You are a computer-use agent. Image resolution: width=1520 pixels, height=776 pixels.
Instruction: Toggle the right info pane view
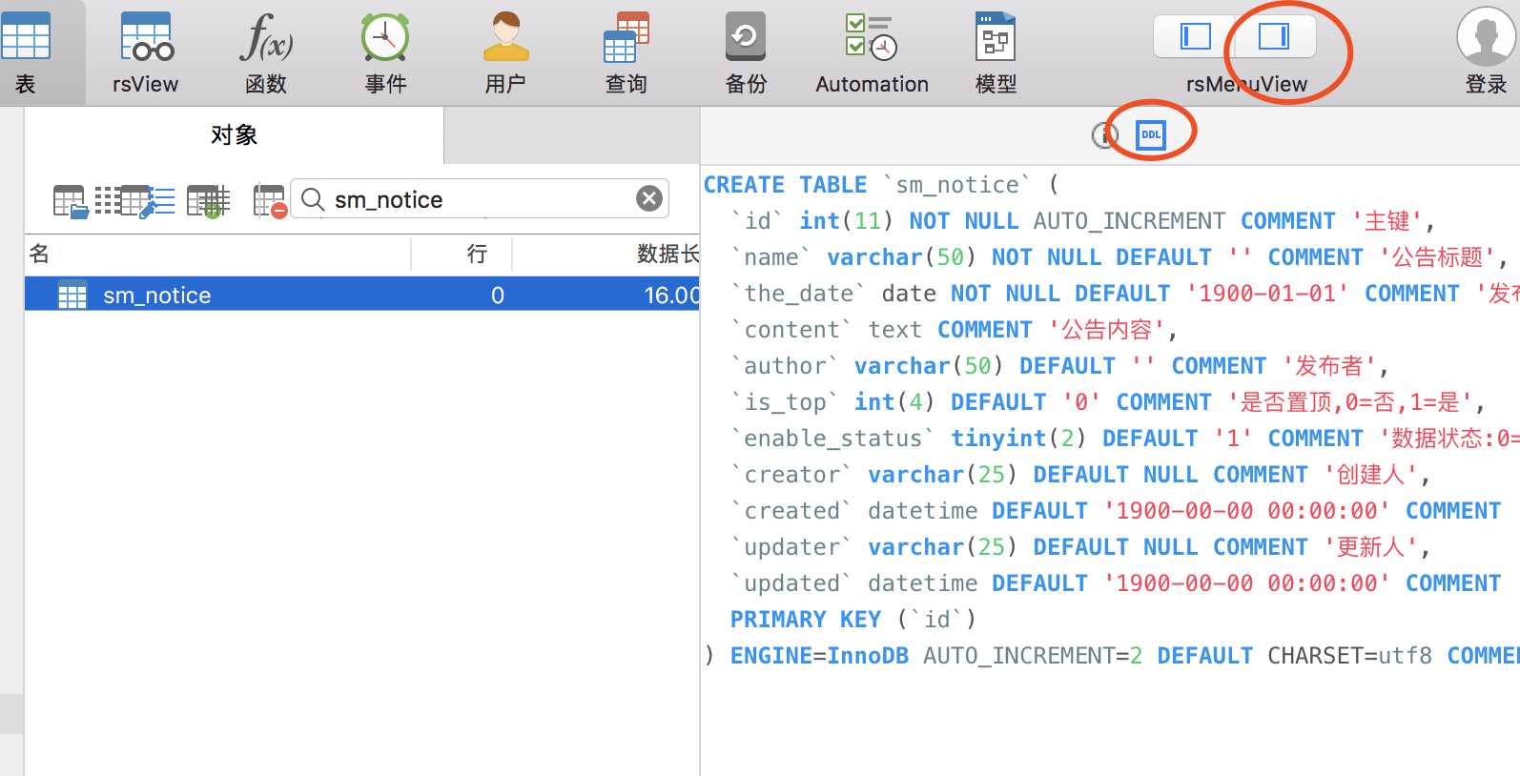coord(1275,36)
